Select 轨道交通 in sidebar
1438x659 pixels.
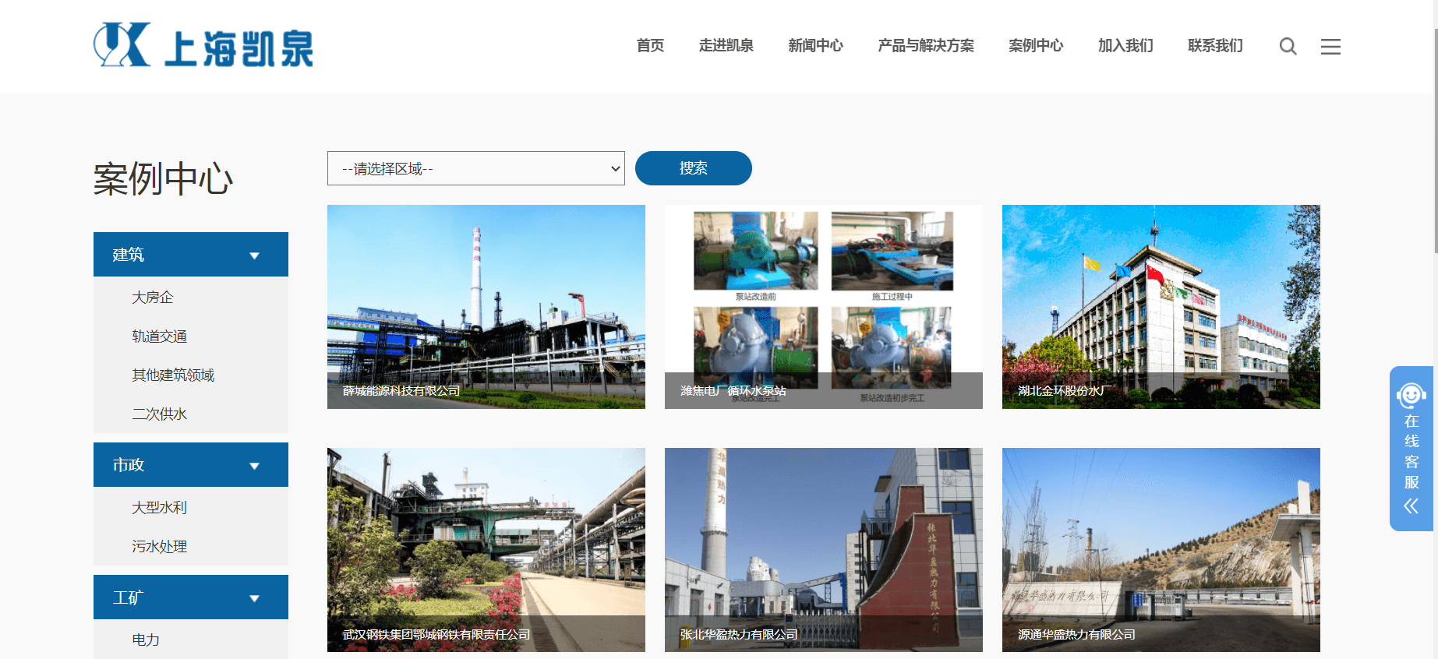pos(160,337)
